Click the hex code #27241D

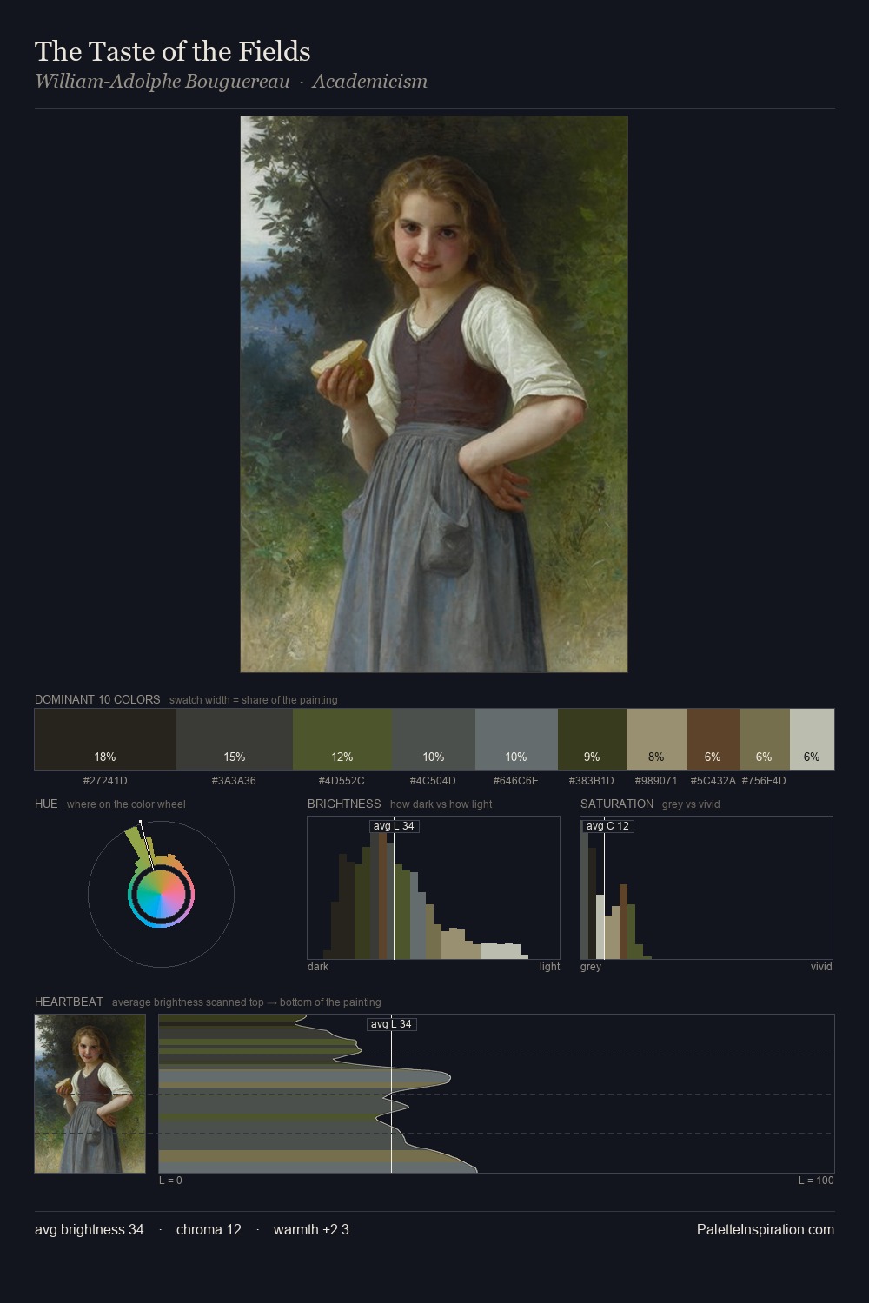tap(105, 781)
